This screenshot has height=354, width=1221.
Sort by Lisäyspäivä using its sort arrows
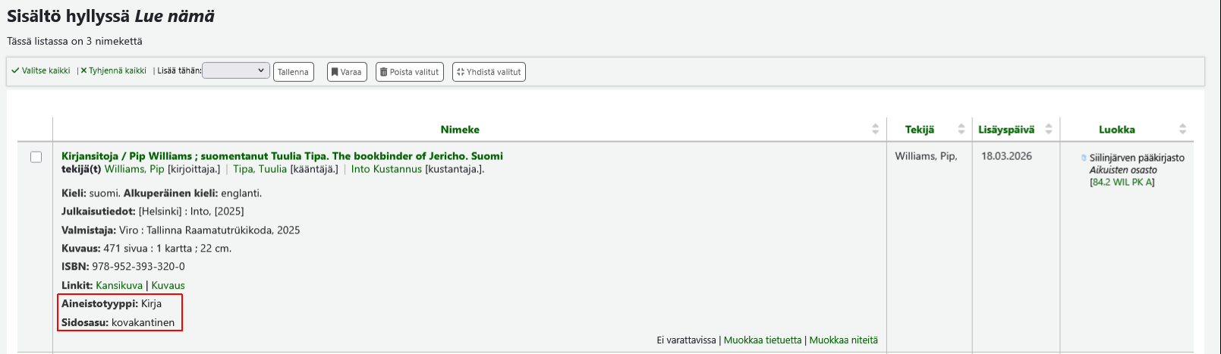tap(1049, 130)
